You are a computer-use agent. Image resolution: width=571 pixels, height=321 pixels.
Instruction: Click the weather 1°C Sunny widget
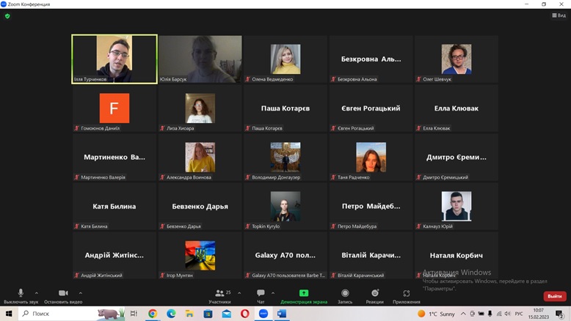click(x=436, y=314)
